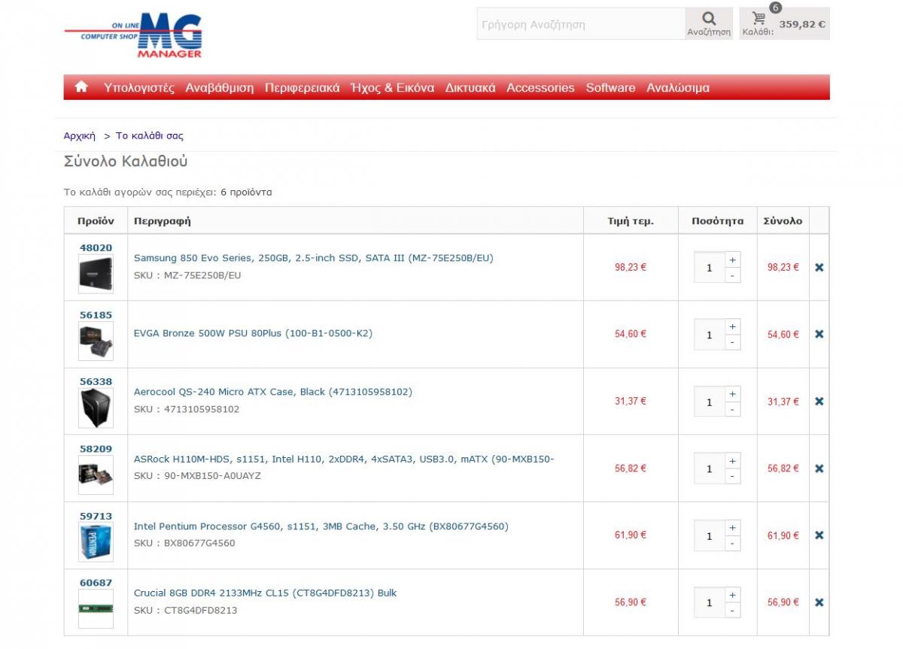
Task: Increase quantity of EVGA Bronze PSU
Action: pyautogui.click(x=732, y=326)
